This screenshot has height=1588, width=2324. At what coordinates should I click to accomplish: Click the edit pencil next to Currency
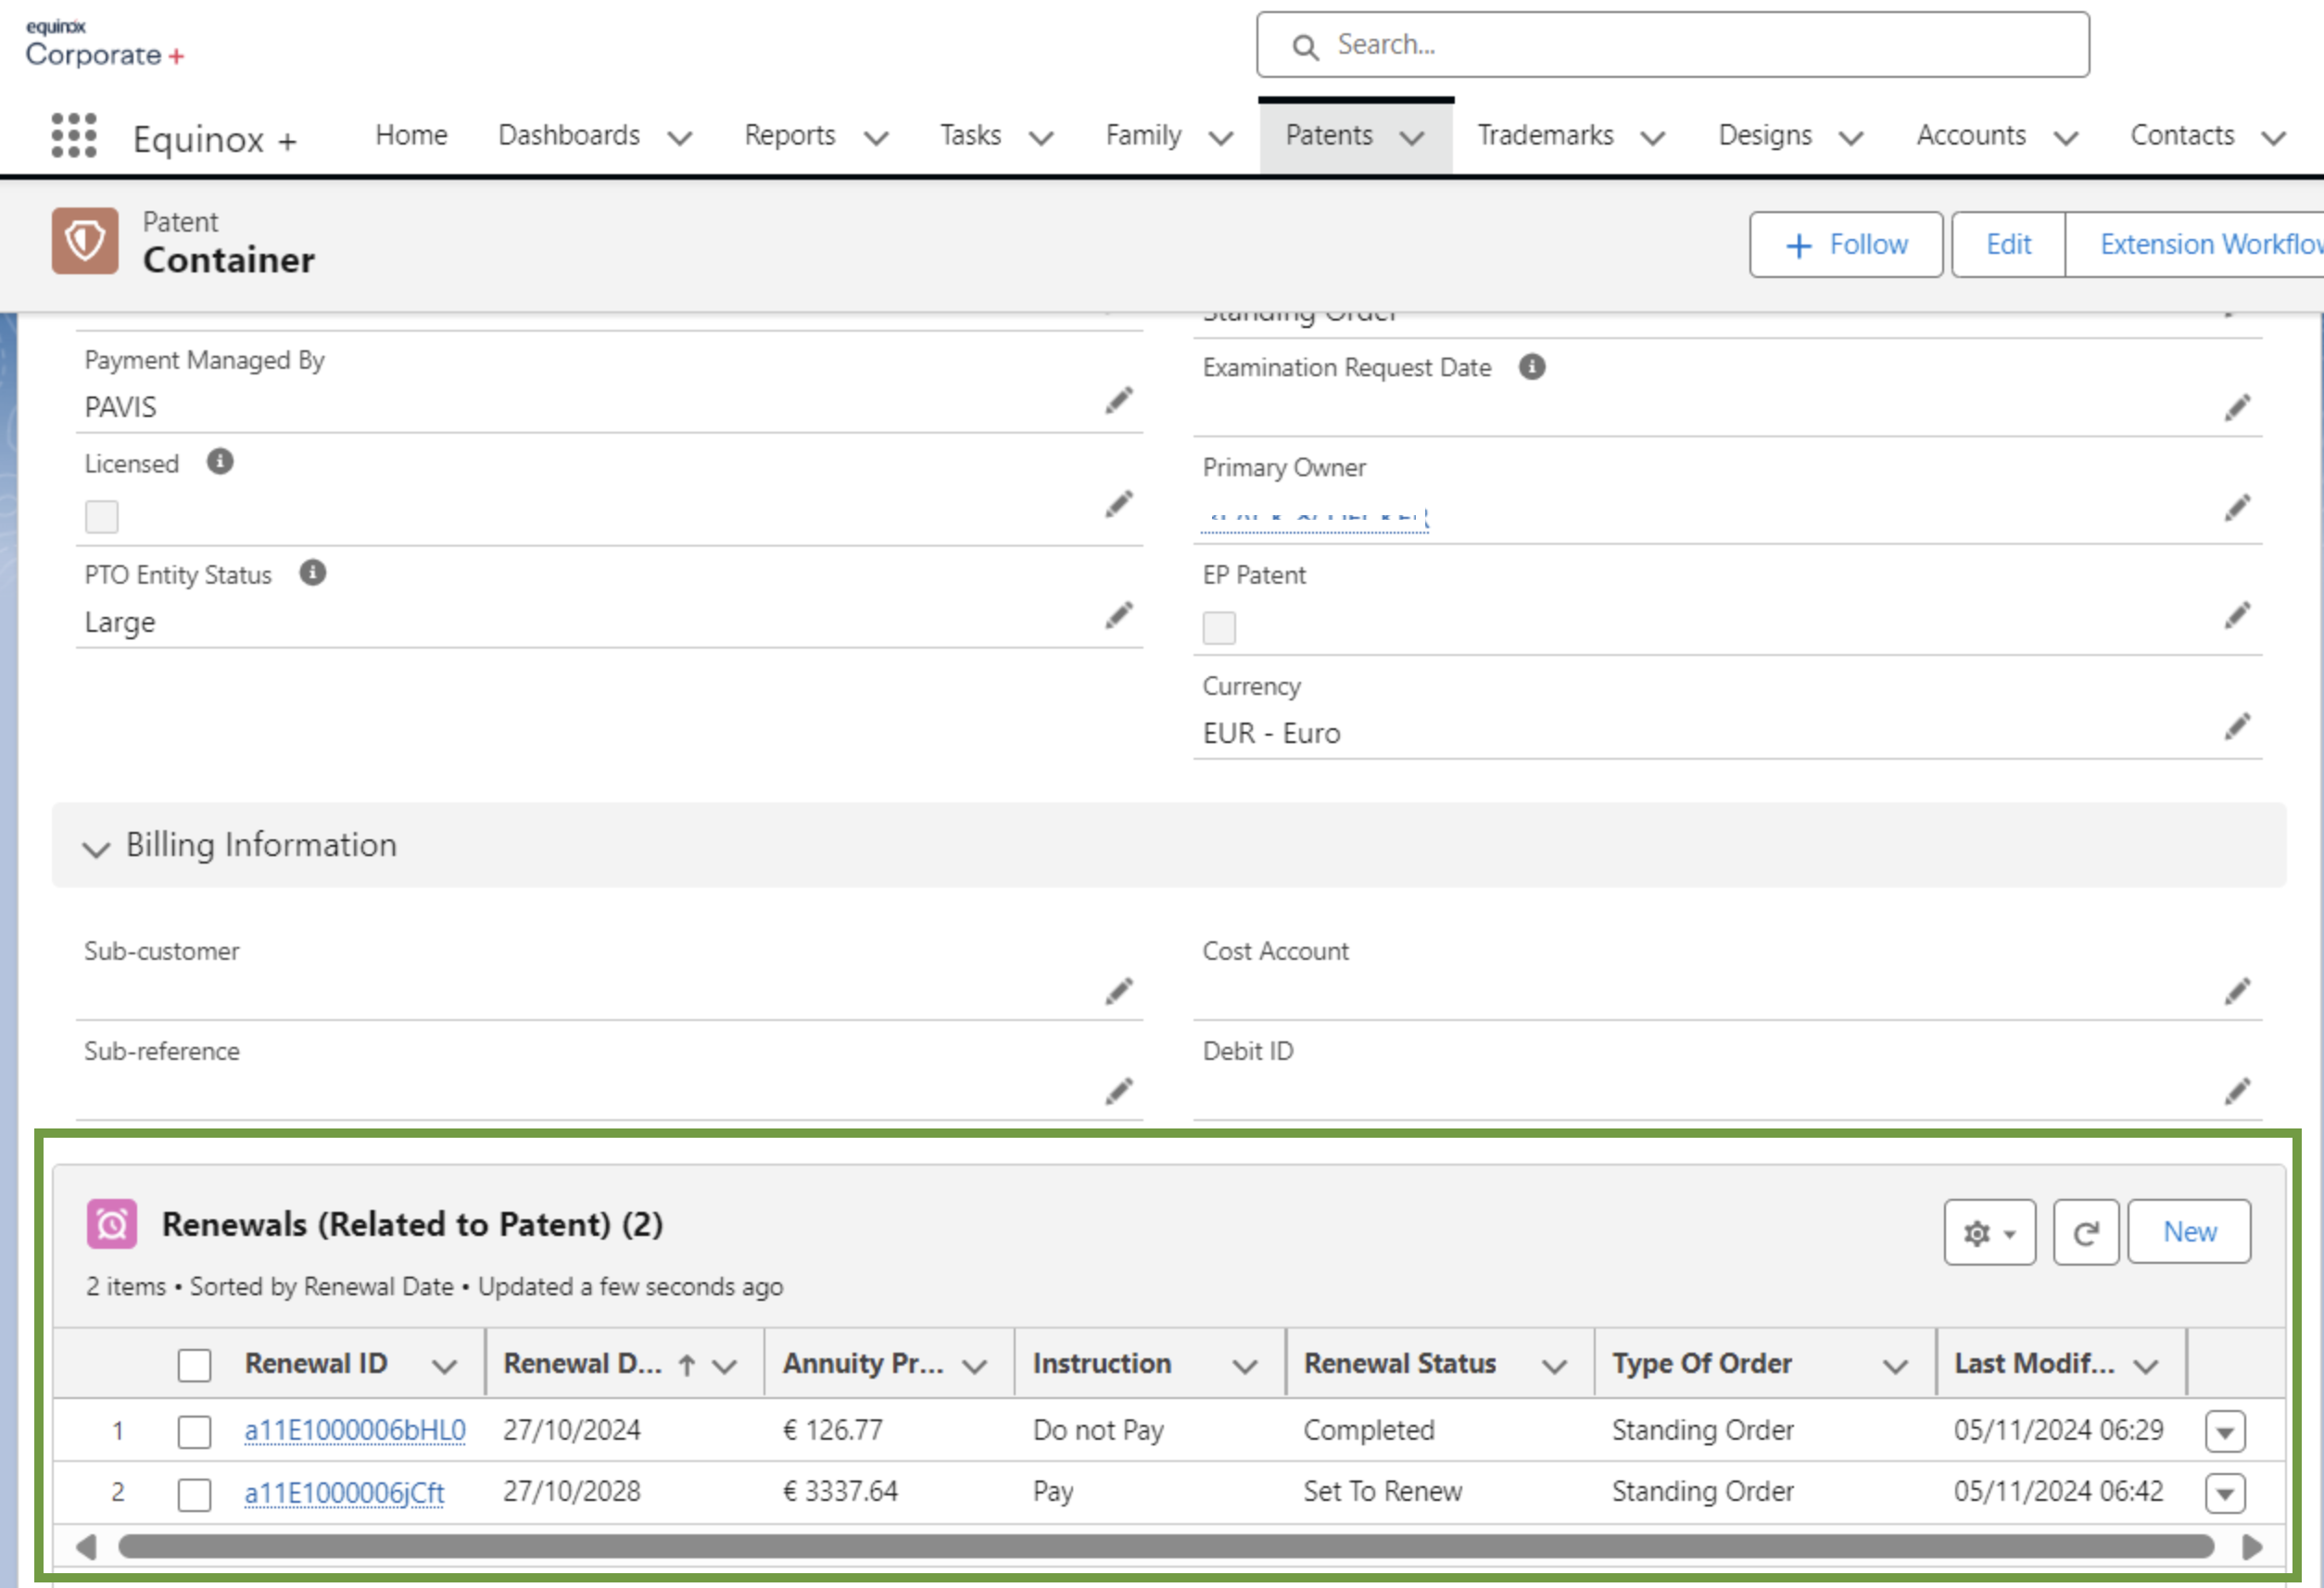coord(2237,727)
